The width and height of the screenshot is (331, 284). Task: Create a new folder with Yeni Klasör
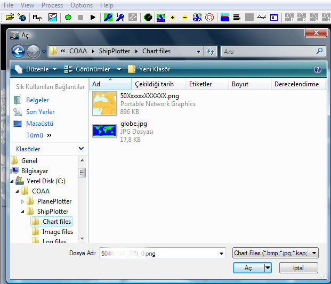149,69
